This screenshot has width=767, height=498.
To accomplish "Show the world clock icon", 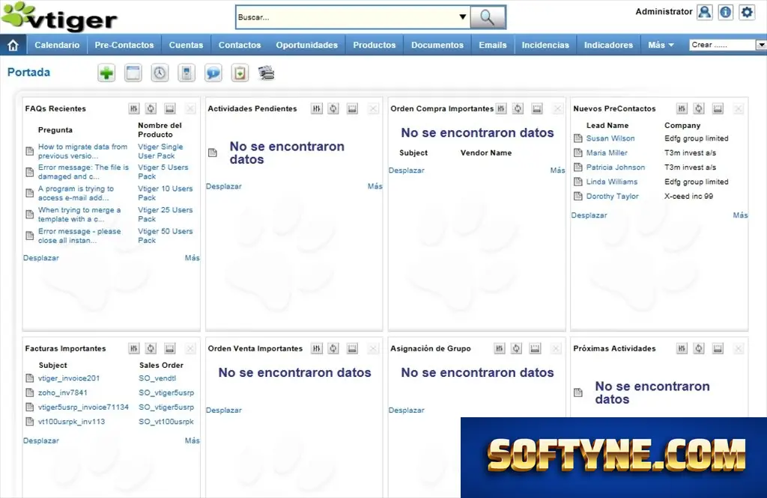I will [160, 73].
